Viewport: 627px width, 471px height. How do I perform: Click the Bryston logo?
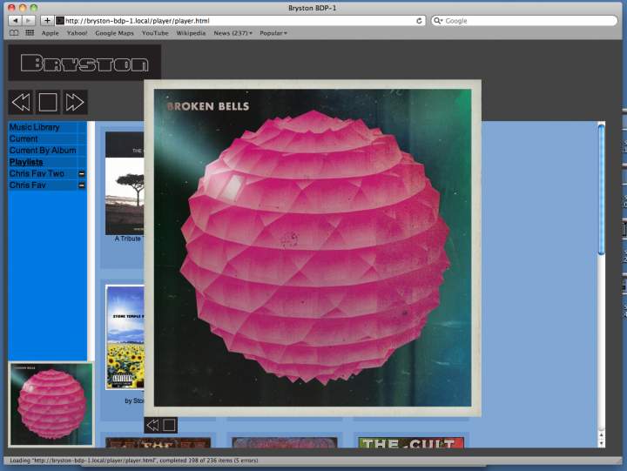[x=84, y=63]
